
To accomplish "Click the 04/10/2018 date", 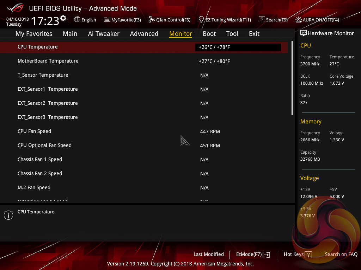I will click(x=18, y=19).
